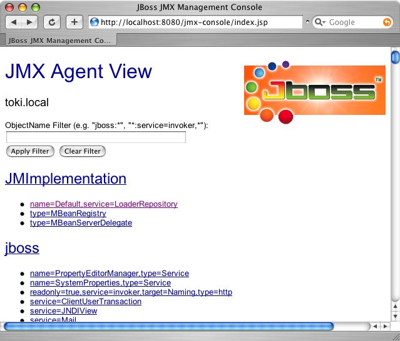Click the orange SnapBack arrow in the search field
The width and height of the screenshot is (400, 341).
(387, 22)
